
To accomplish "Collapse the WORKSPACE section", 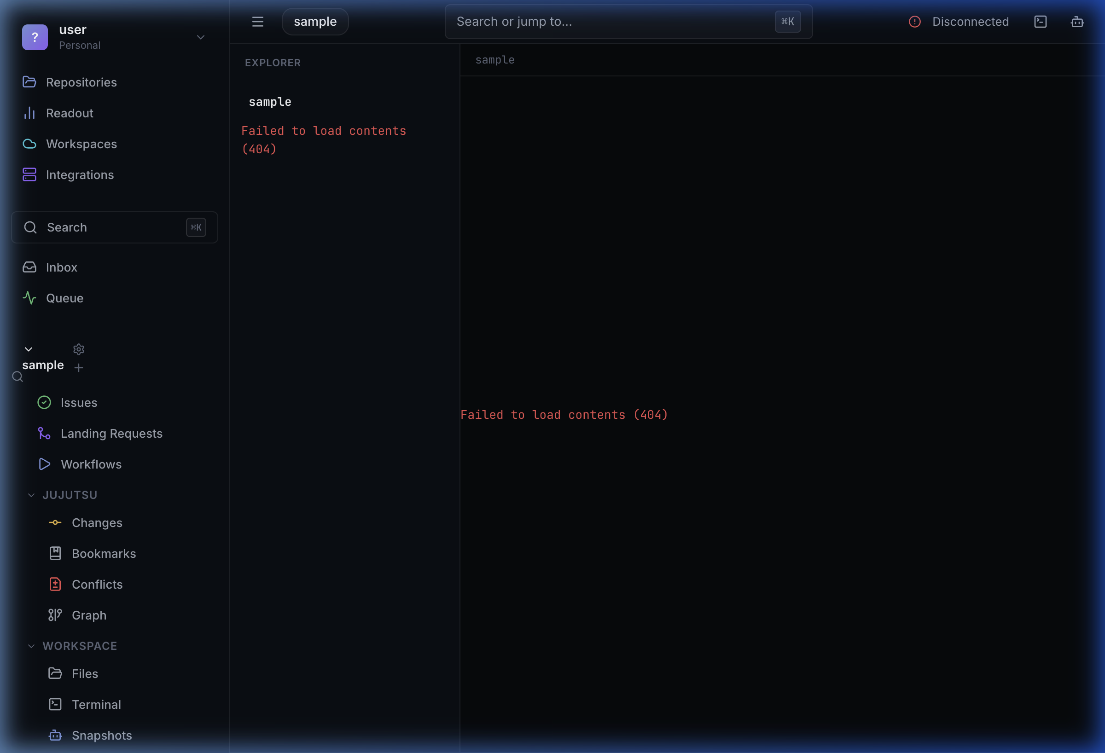I will tap(31, 645).
